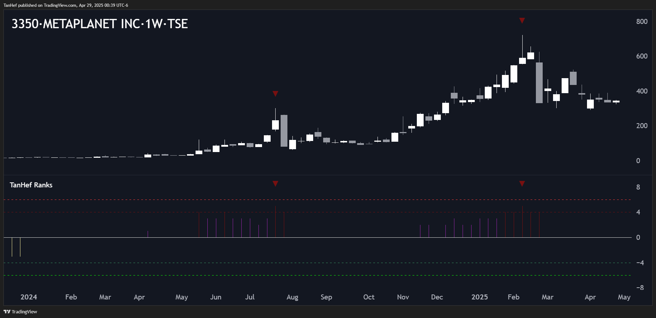The image size is (656, 318).
Task: Click the TradingView logo in bottom corner
Action: point(20,312)
